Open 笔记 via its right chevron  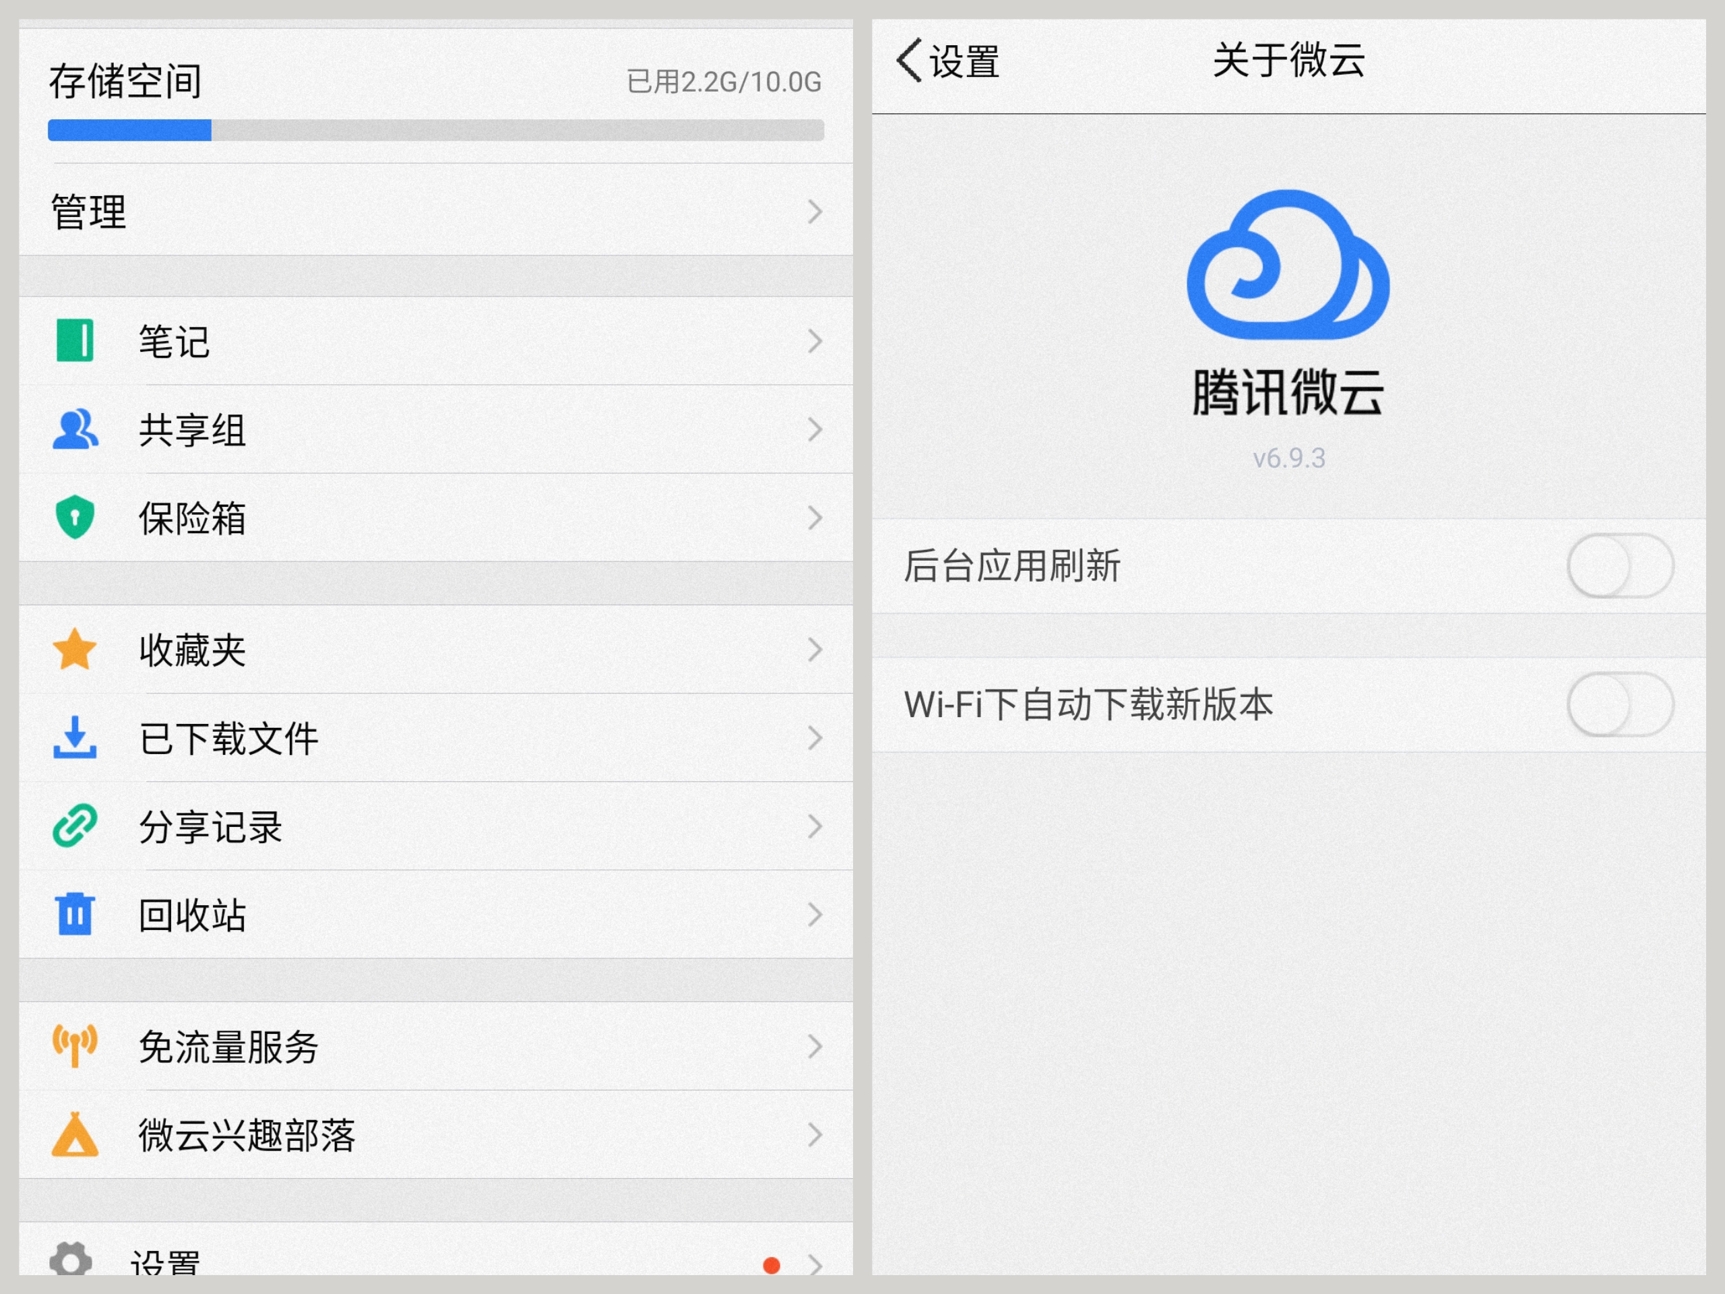click(815, 341)
